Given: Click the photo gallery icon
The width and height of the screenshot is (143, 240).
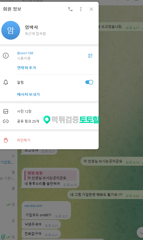Looking at the screenshot, I should tap(6, 111).
